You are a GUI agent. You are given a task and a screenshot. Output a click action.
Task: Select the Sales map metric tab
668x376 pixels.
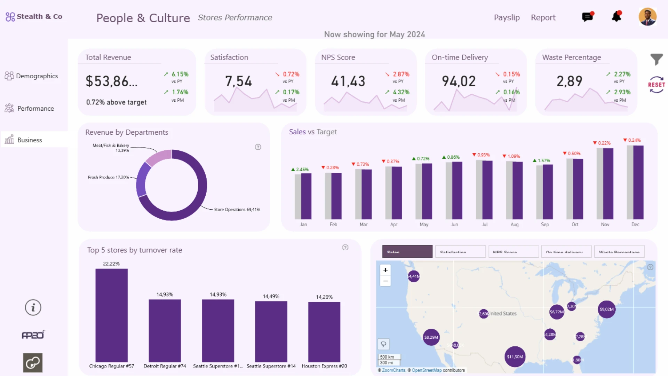pyautogui.click(x=407, y=251)
